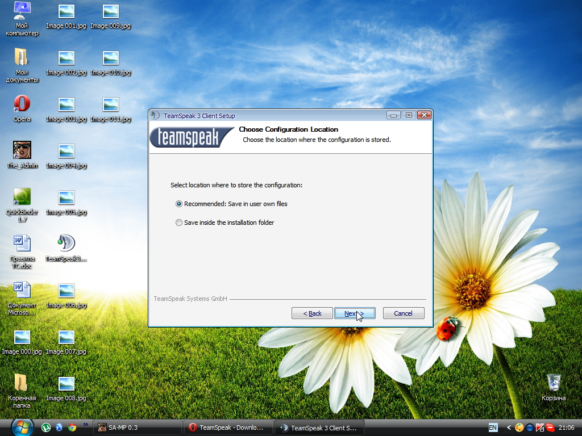Select Image 006.jpg on desktop
Viewport: 582px width, 436px height.
[x=66, y=295]
